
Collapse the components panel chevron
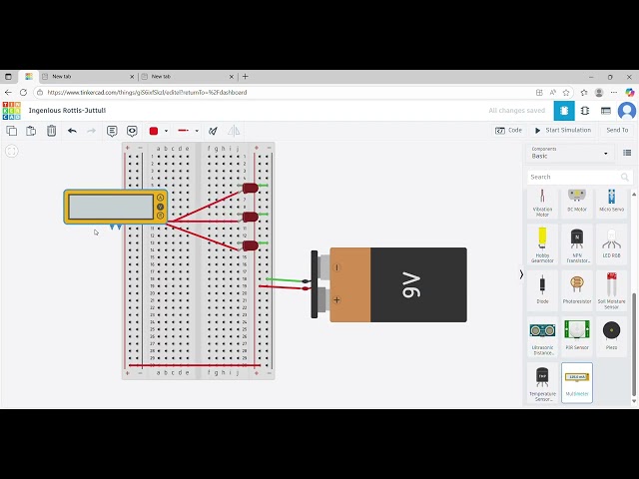click(x=521, y=274)
